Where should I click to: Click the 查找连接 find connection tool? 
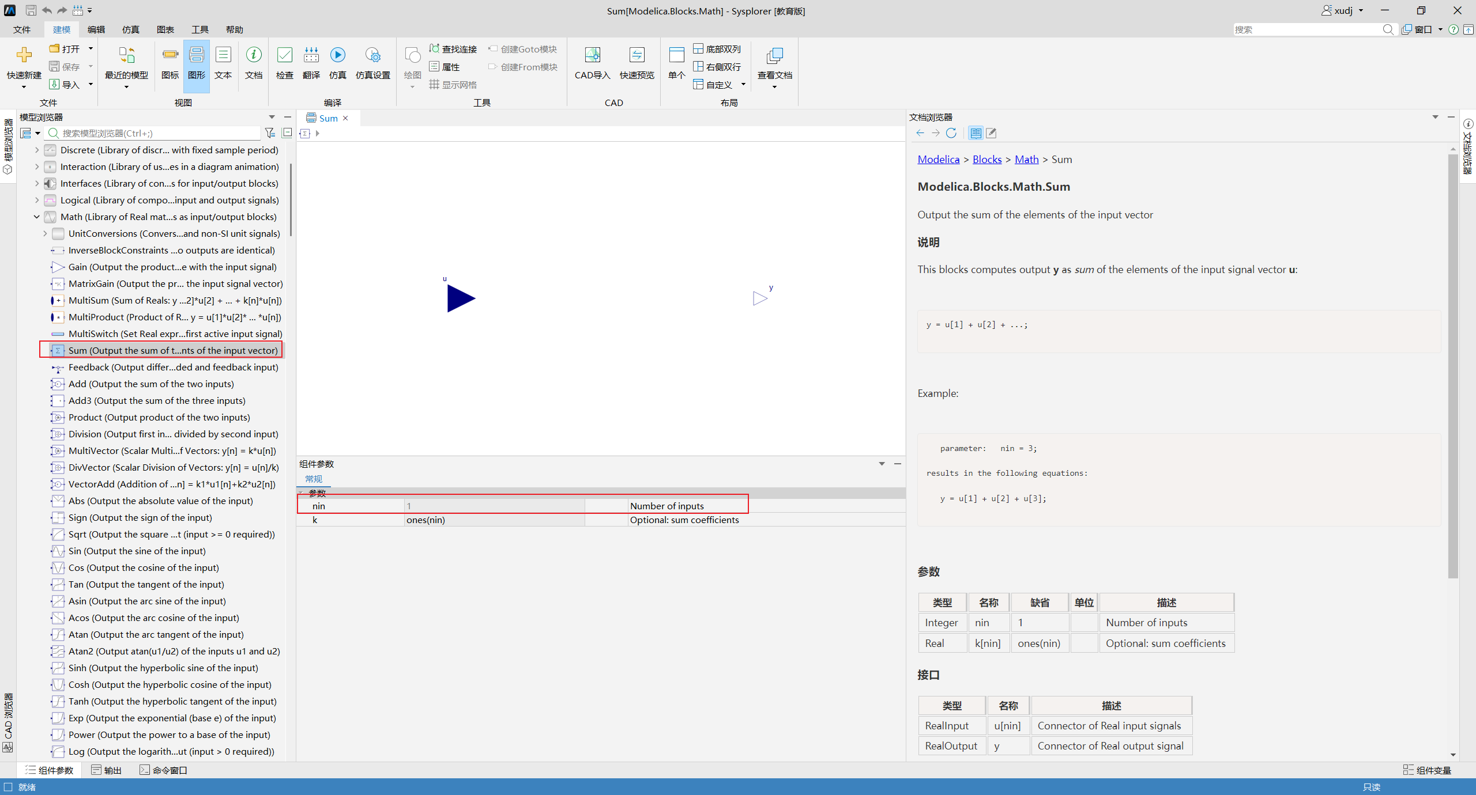453,49
